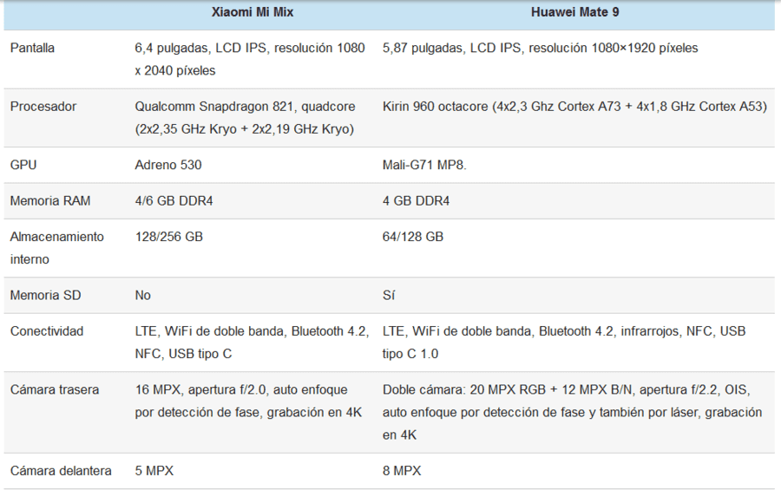Screen dimensions: 781x490
Task: Click the Mali-G71 MP8 cell
Action: tap(424, 165)
